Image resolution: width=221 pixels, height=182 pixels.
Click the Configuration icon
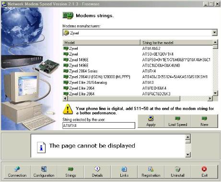pos(44,169)
